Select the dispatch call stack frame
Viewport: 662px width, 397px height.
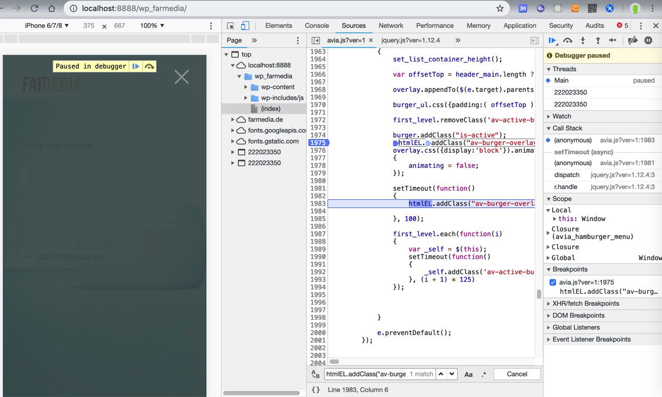pos(566,175)
